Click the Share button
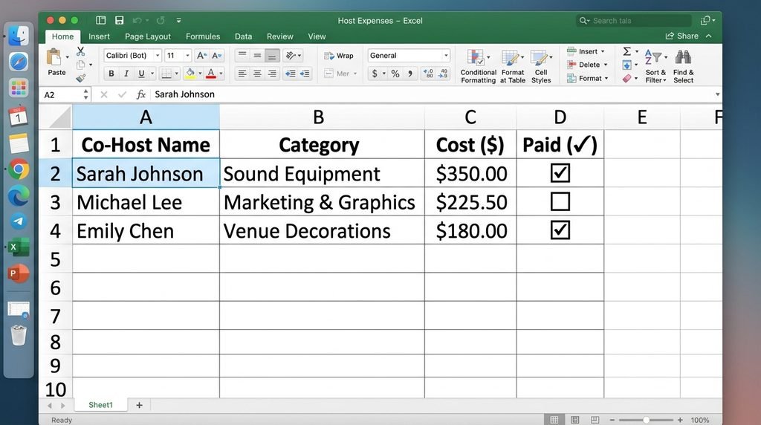 click(682, 36)
